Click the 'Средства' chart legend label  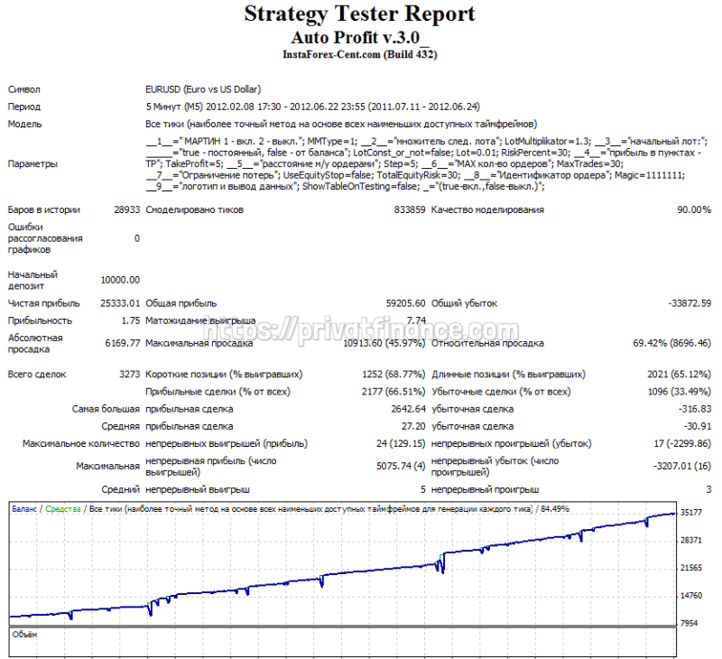point(63,509)
